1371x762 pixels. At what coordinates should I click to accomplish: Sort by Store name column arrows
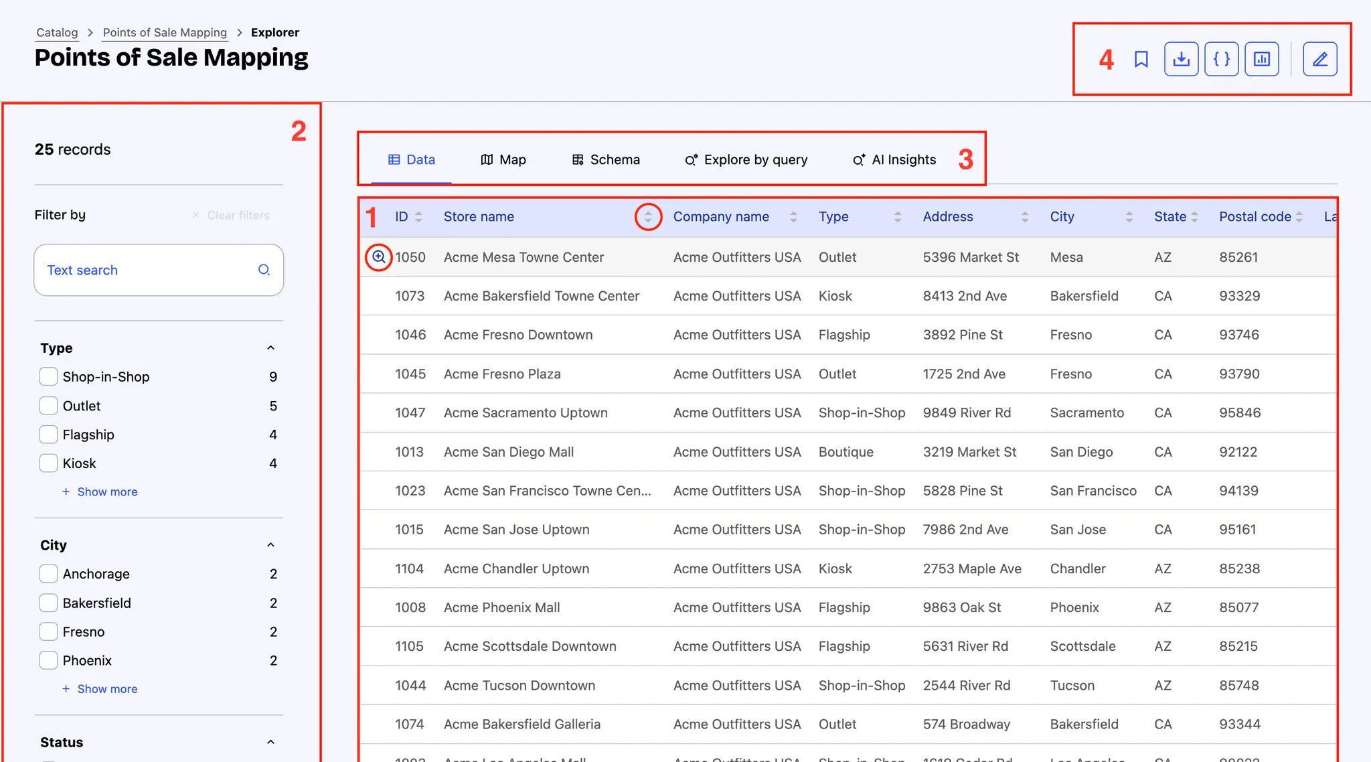[x=648, y=217]
